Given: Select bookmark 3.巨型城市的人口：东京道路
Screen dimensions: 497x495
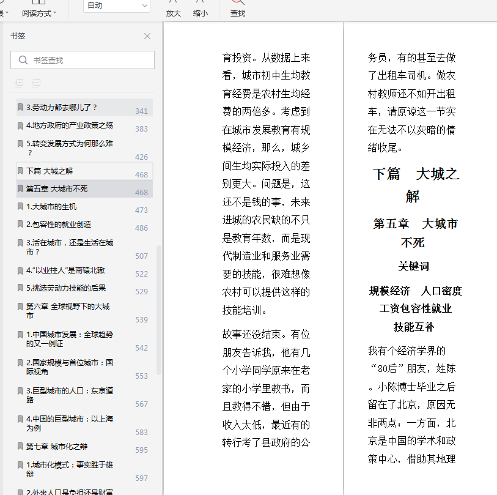Looking at the screenshot, I should tap(84, 395).
